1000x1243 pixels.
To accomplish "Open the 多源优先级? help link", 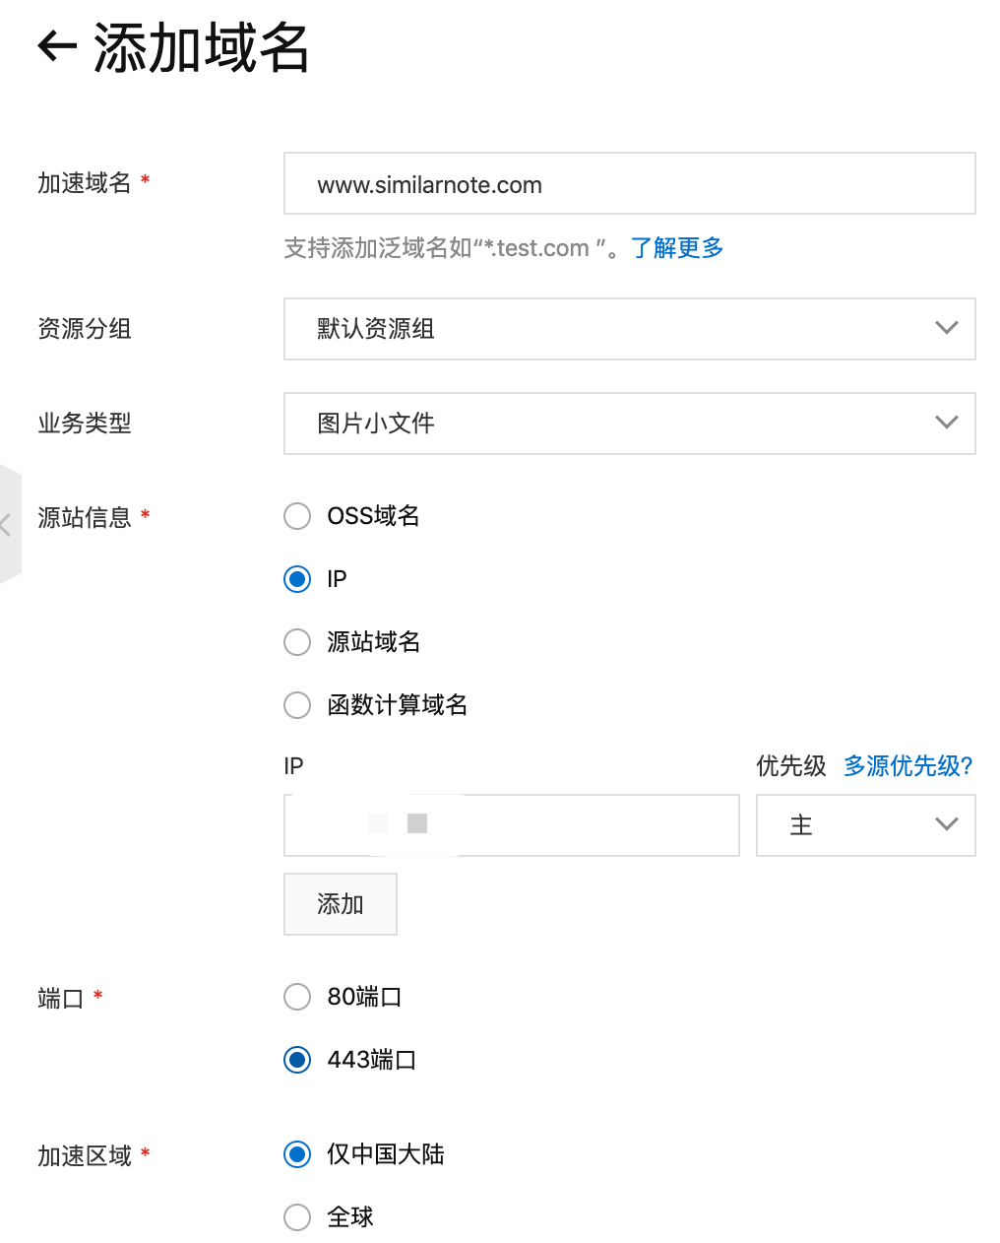I will click(907, 766).
